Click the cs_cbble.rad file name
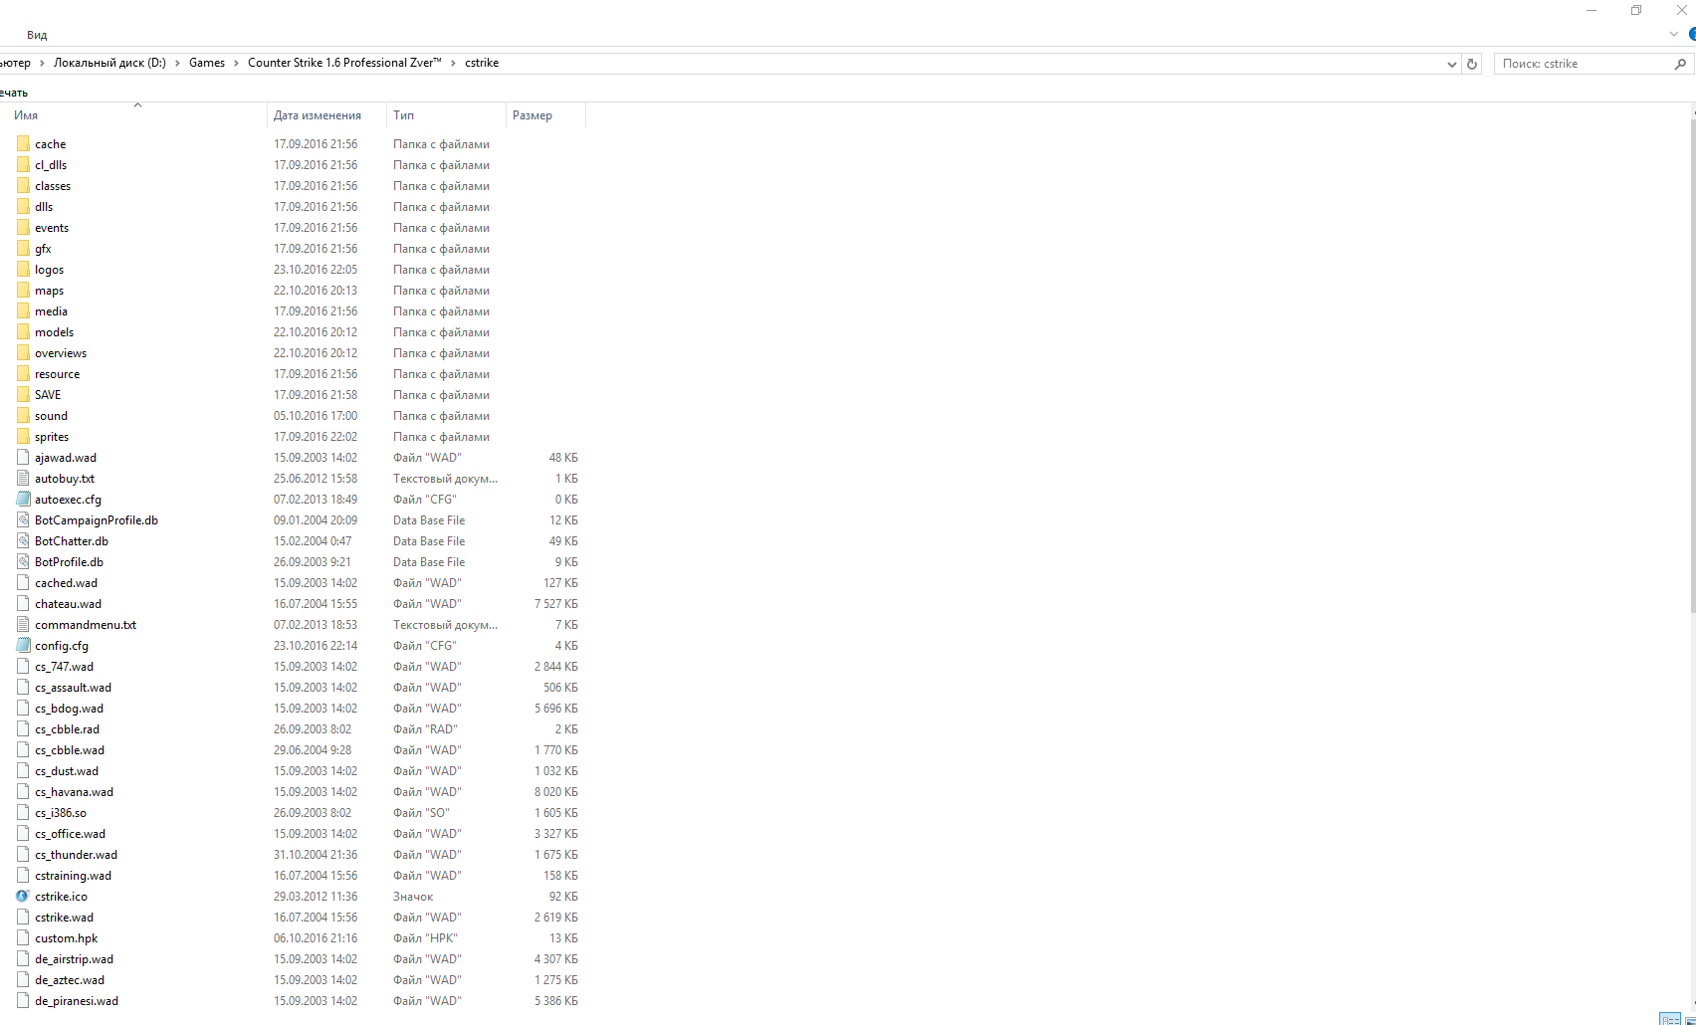Viewport: 1696px width, 1025px height. coord(67,729)
